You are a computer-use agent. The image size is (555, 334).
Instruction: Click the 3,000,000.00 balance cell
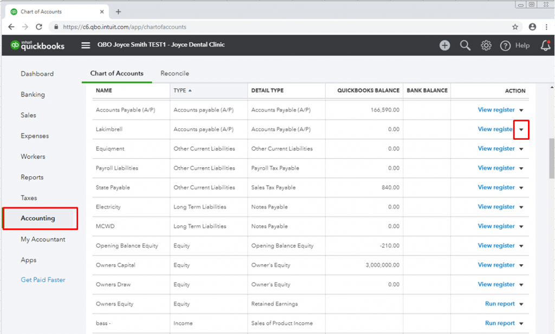click(x=382, y=265)
